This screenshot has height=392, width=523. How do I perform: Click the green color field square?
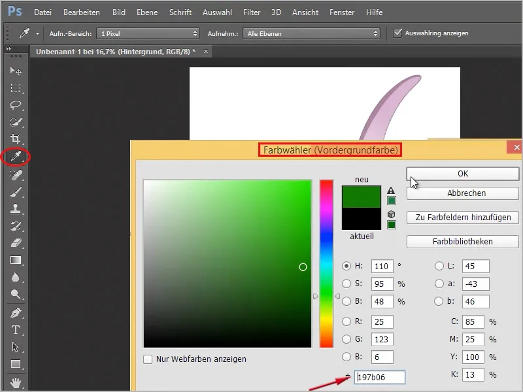pos(228,264)
